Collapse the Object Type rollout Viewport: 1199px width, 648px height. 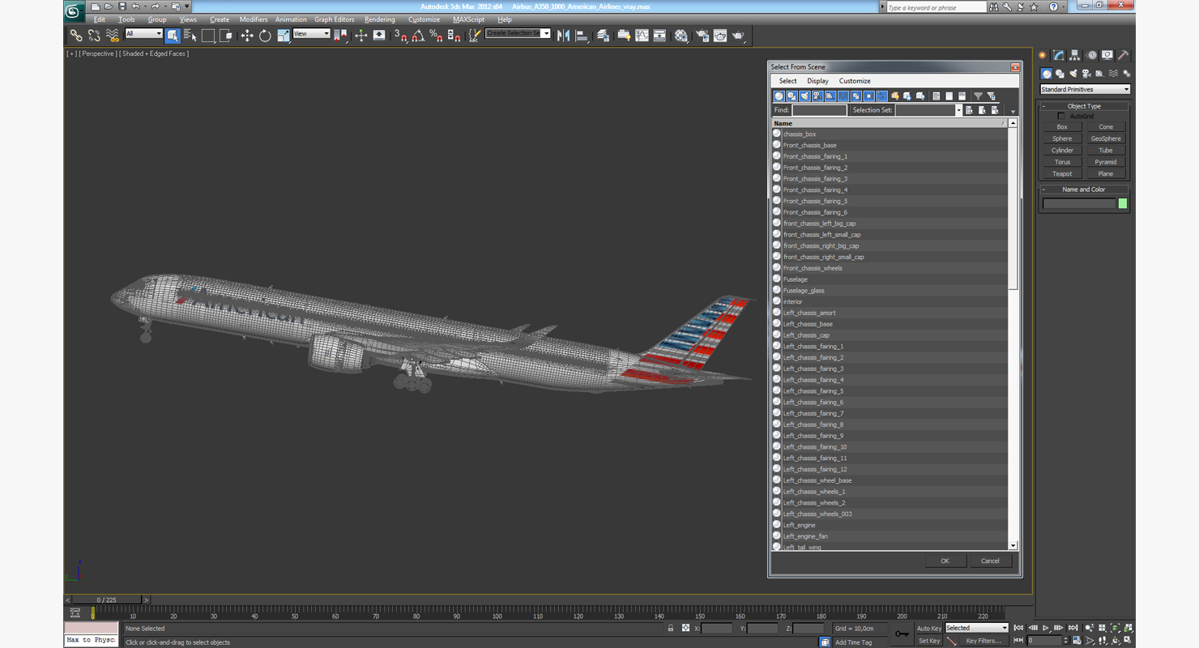coord(1084,106)
